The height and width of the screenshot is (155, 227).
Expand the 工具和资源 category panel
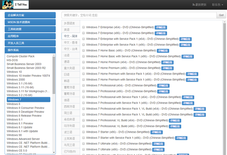pyautogui.click(x=30, y=29)
